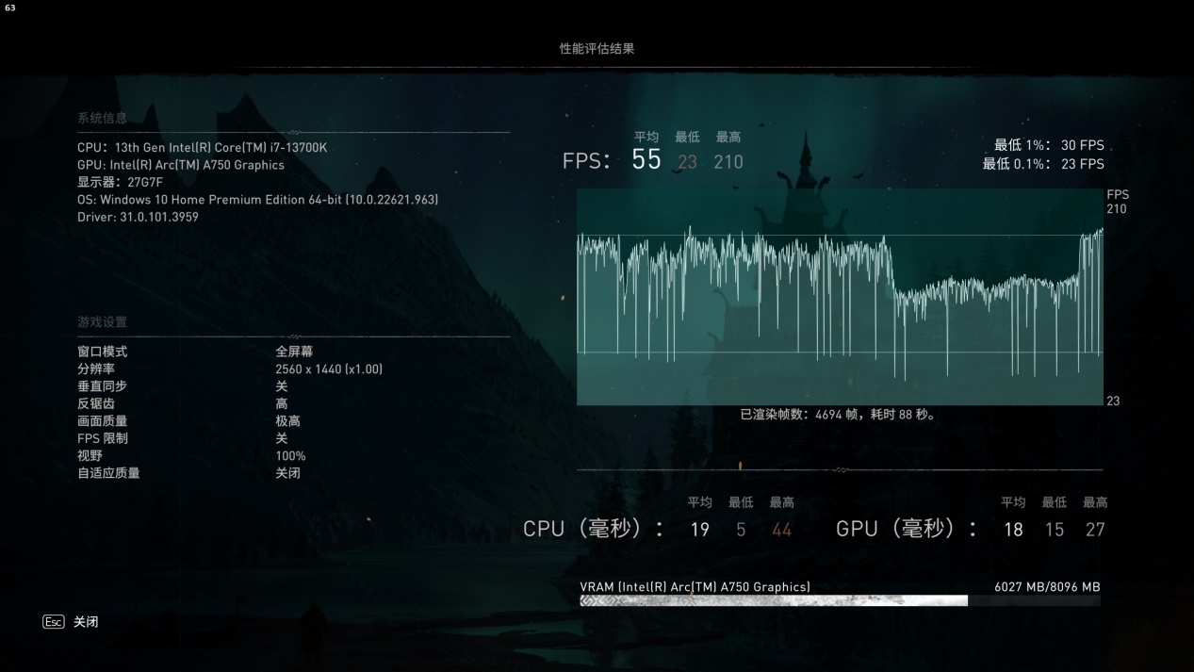Click the VRAM usage progress bar
Screen dimensions: 1194x672
pos(840,600)
